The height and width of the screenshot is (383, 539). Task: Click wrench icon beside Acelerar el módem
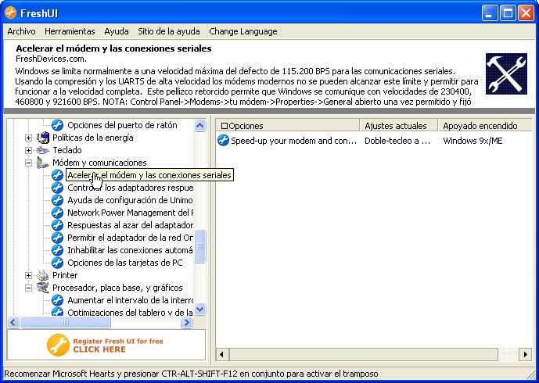[57, 175]
